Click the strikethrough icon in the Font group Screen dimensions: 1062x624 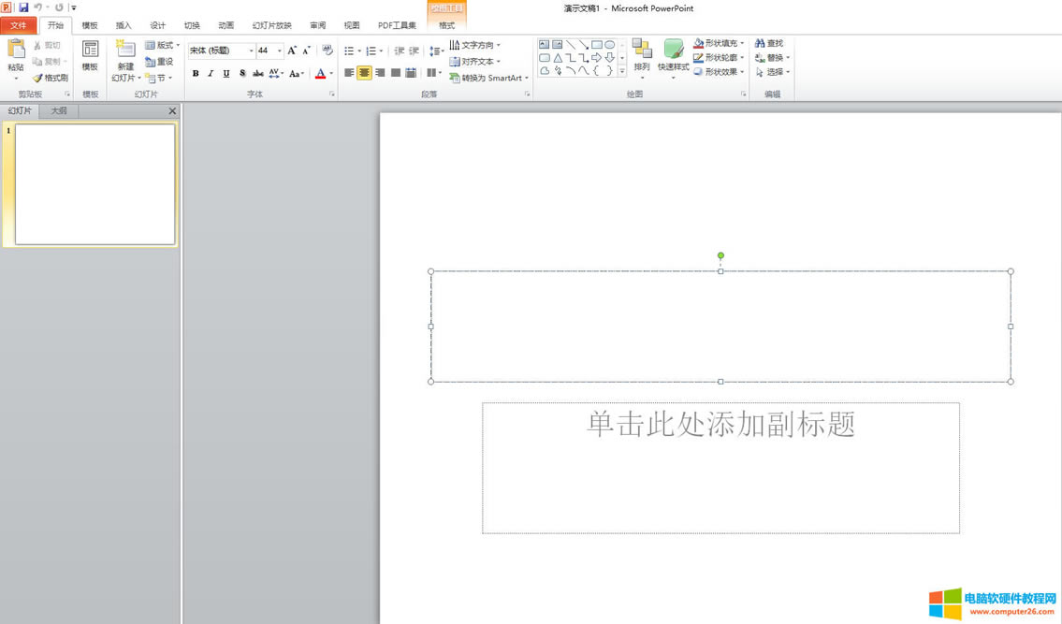coord(258,73)
